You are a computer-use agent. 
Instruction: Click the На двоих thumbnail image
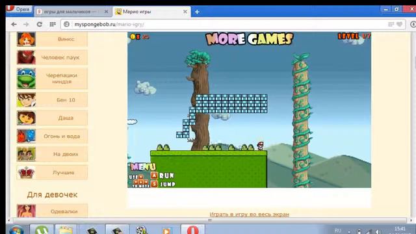26,154
